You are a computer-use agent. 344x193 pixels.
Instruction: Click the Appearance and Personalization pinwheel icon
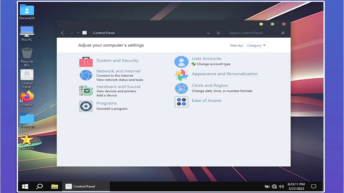(x=181, y=75)
